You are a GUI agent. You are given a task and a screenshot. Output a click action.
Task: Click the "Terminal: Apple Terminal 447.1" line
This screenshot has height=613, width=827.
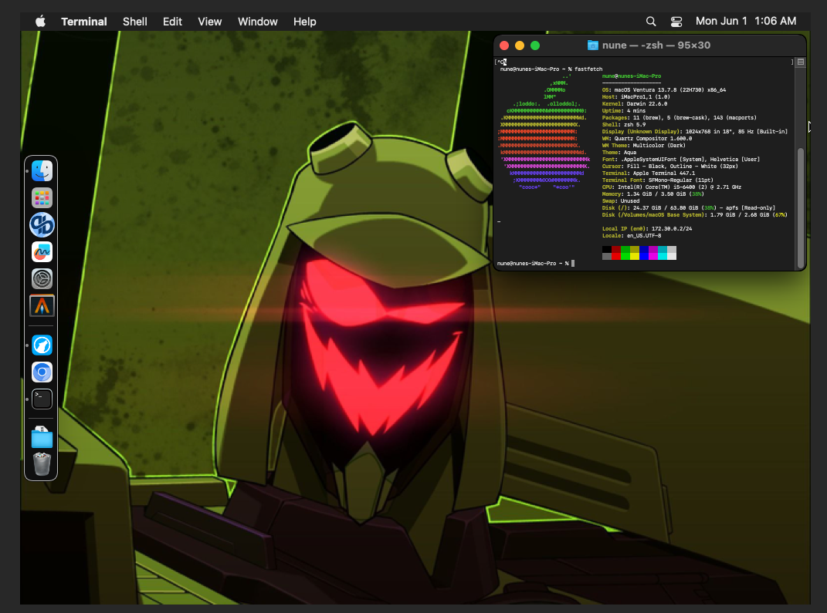point(648,173)
